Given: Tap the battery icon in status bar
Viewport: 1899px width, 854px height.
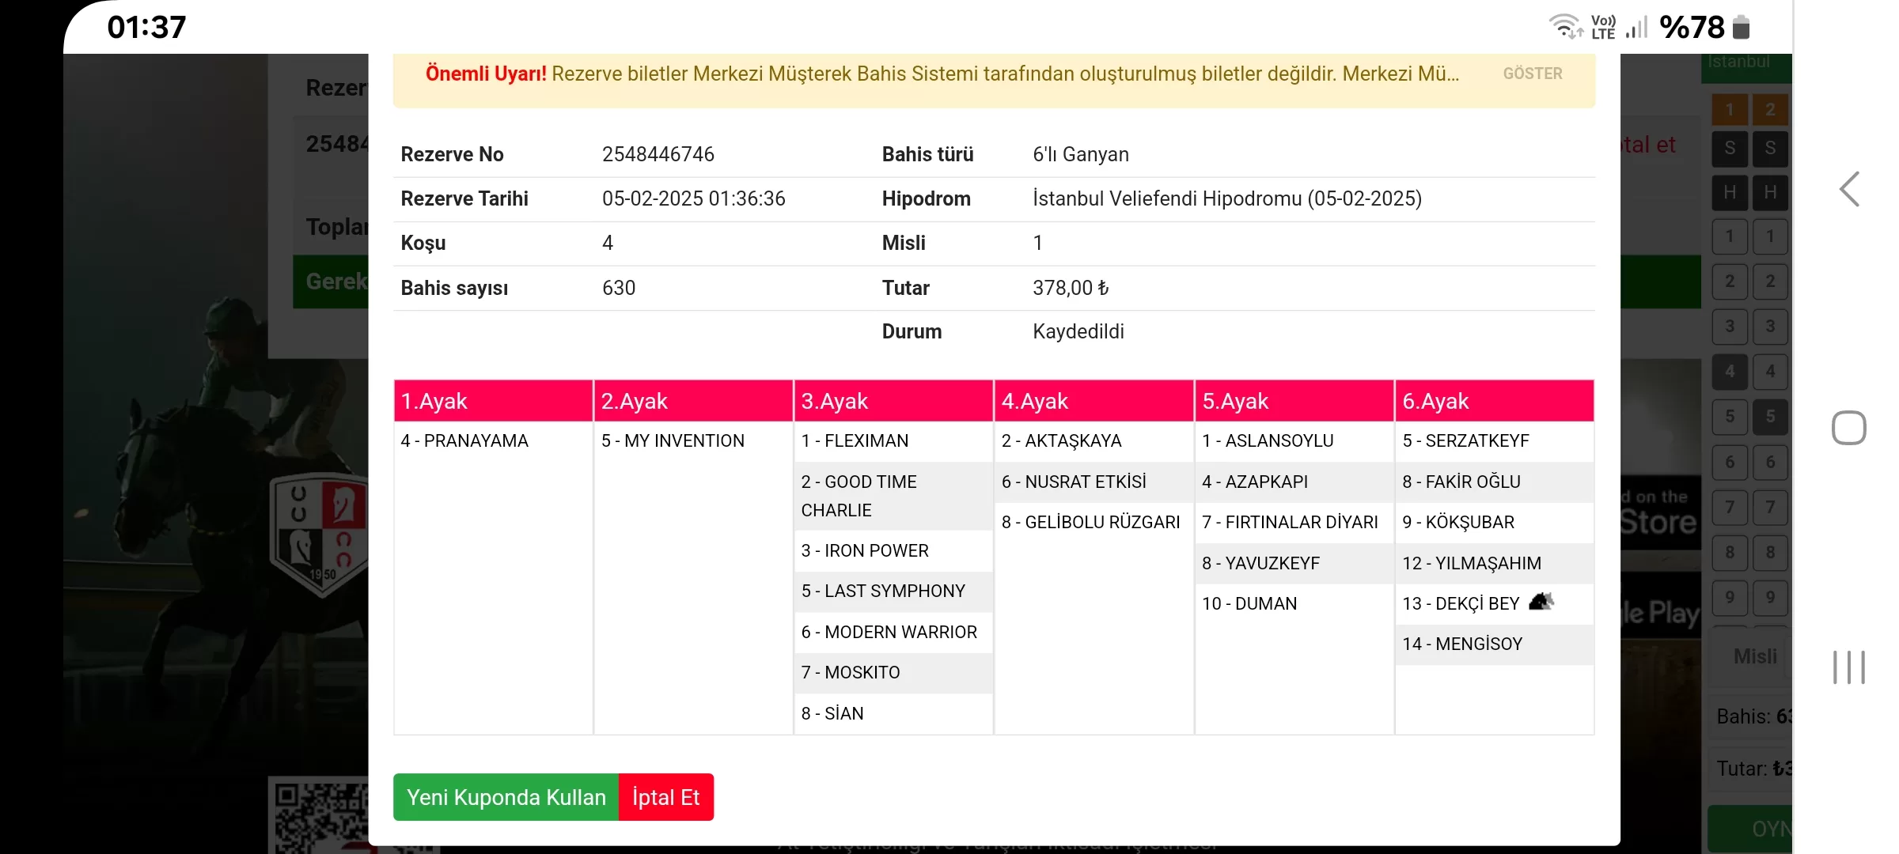Looking at the screenshot, I should pos(1741,28).
